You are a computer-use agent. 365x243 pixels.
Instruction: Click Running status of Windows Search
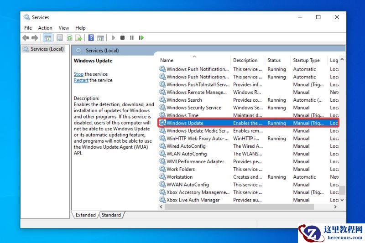pyautogui.click(x=276, y=100)
